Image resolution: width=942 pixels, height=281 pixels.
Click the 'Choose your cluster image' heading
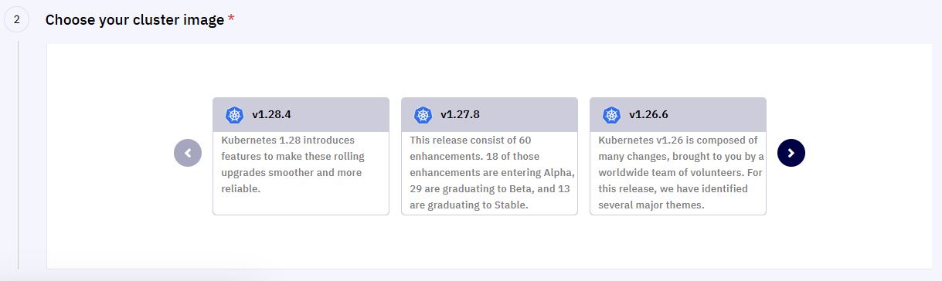click(x=134, y=20)
